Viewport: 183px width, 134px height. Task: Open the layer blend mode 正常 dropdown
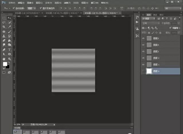151,23
